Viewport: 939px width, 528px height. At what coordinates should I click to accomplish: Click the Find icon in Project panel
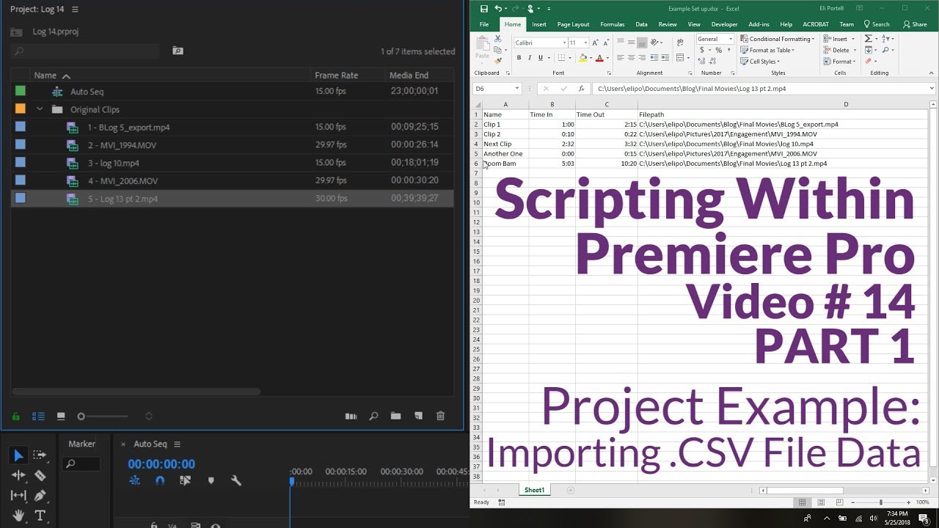[373, 416]
